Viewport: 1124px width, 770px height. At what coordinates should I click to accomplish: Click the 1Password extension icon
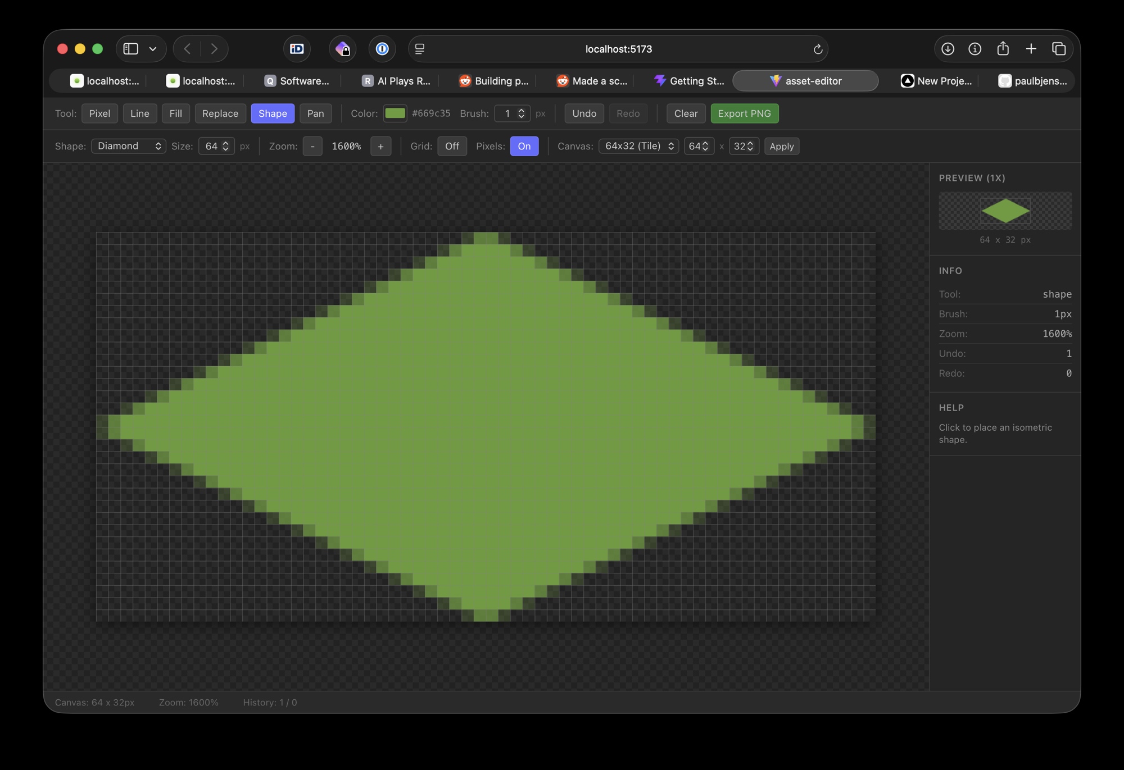382,49
